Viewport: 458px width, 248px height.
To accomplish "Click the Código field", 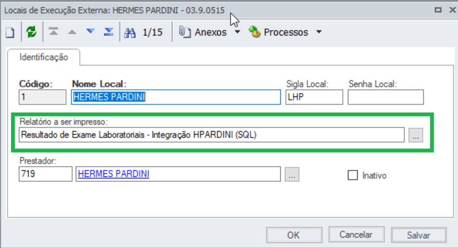I will (x=43, y=97).
